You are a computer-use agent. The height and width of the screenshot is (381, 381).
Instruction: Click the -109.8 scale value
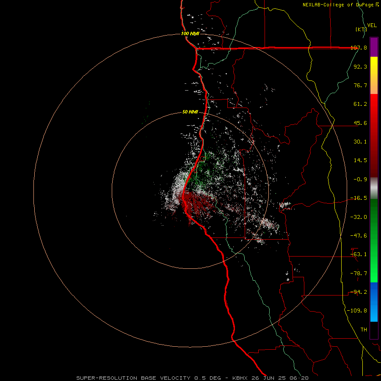(357, 311)
